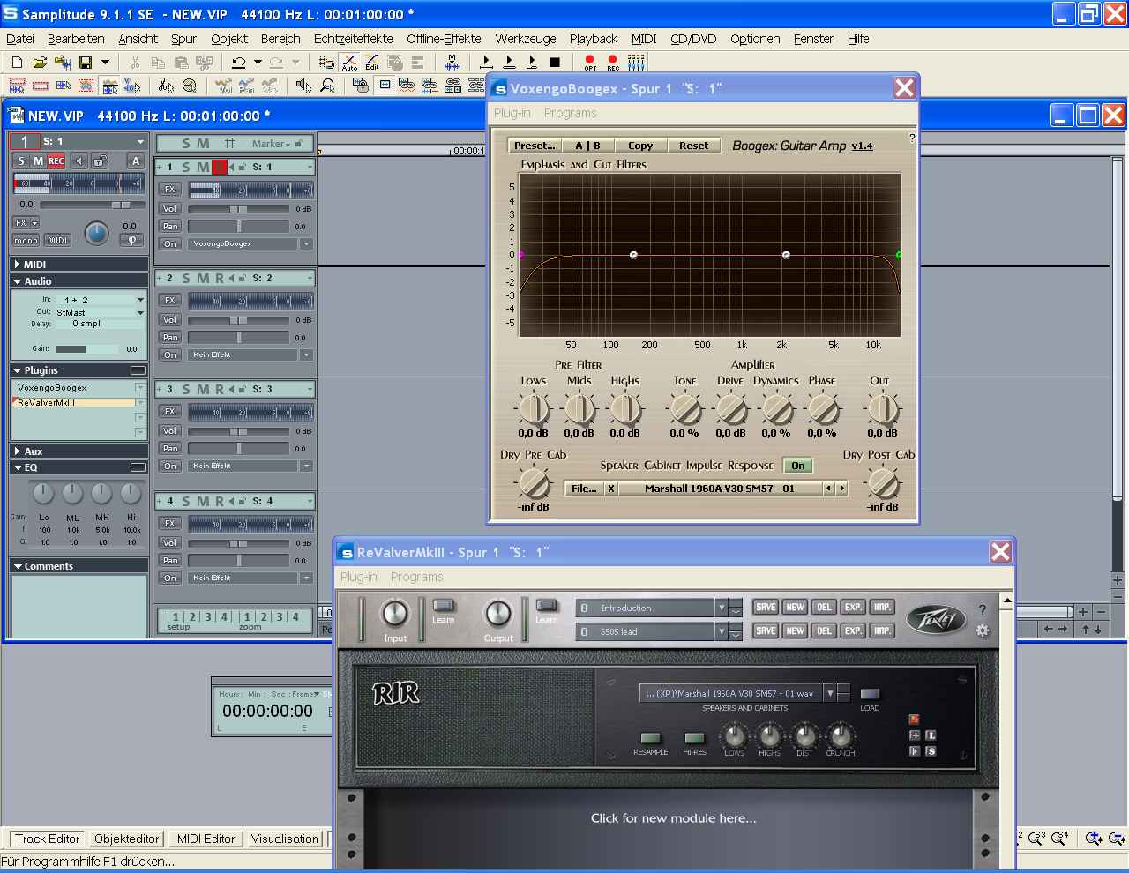This screenshot has width=1129, height=873.
Task: Open the Introduction preset dropdown in ReValver
Action: point(721,608)
